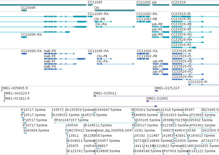Screen dimensions: 219x155
Task: Select the bs62h04.5prime EST label
Action: point(36,131)
